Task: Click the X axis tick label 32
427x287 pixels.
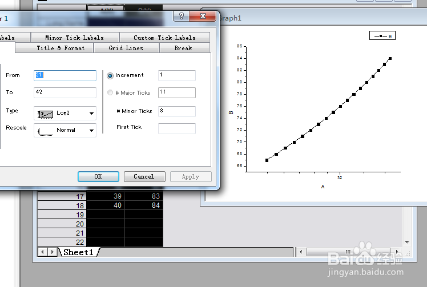Action: click(x=340, y=178)
